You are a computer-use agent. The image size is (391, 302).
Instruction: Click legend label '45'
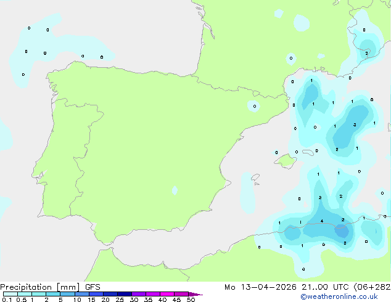click(176, 300)
